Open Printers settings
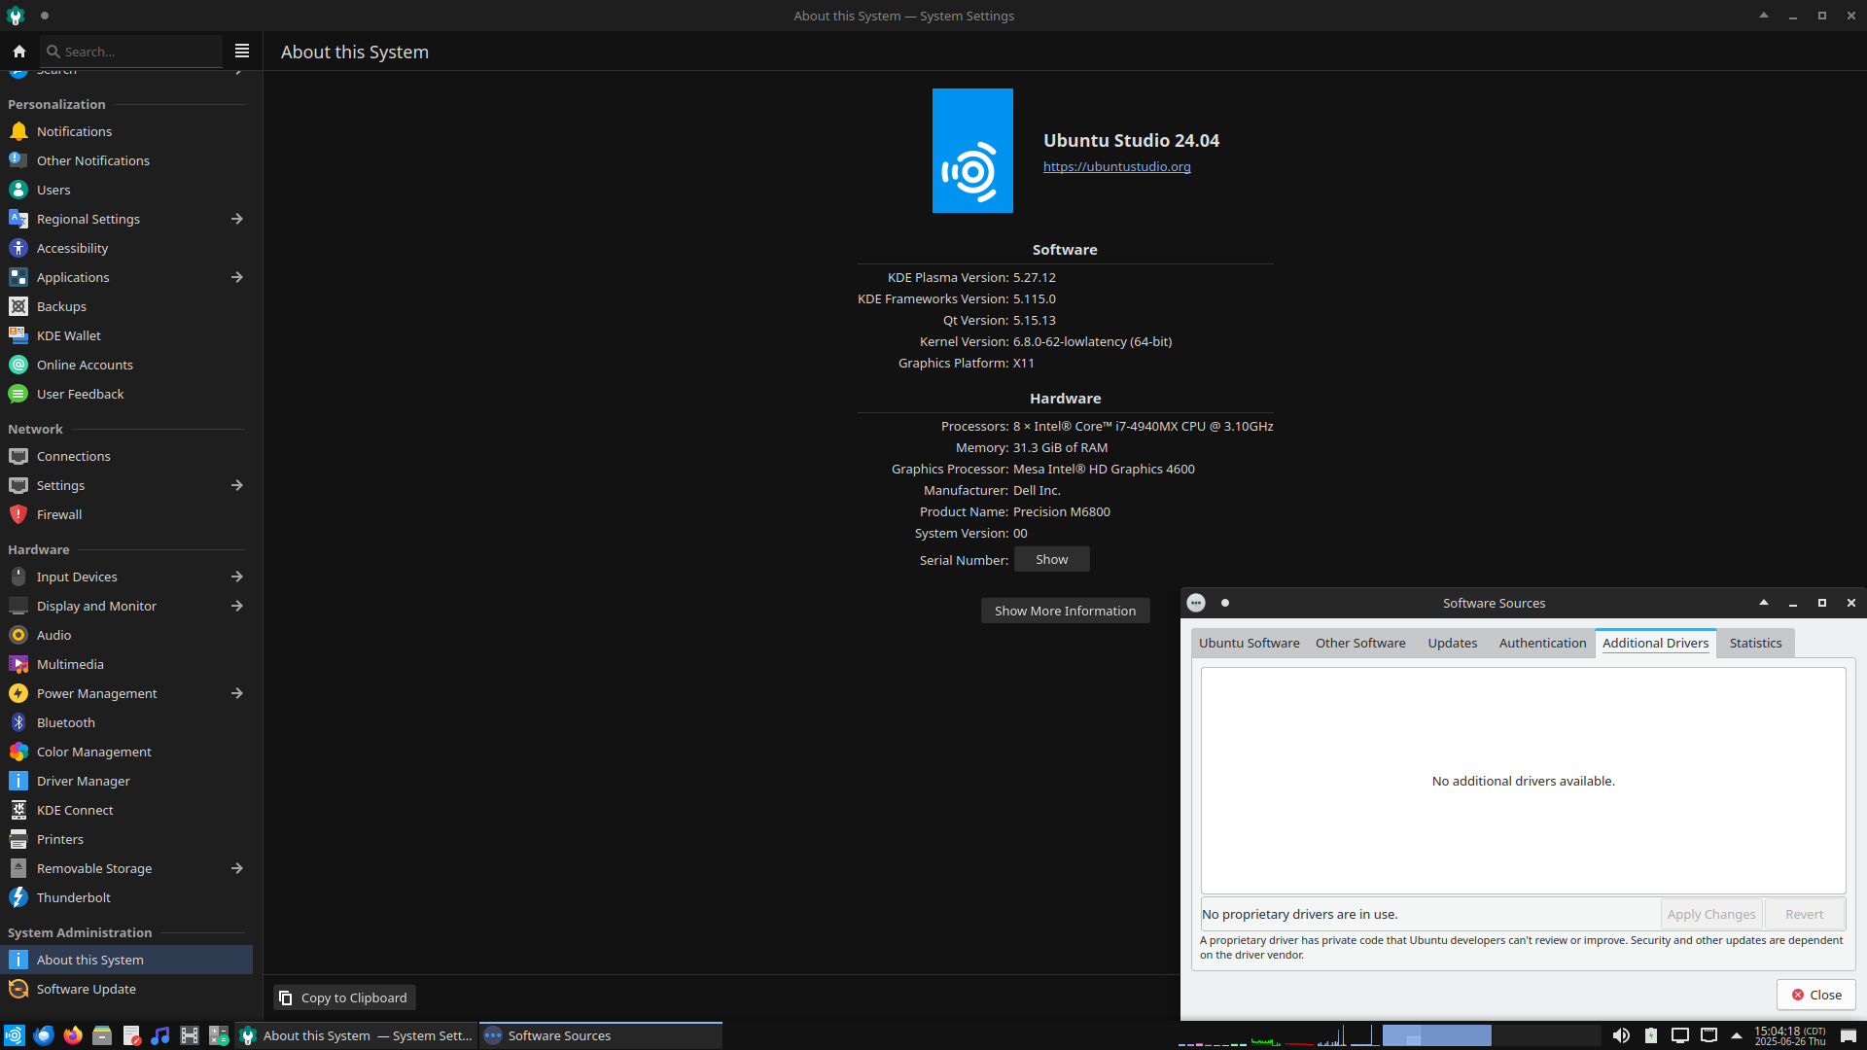This screenshot has width=1867, height=1050. tap(126, 839)
